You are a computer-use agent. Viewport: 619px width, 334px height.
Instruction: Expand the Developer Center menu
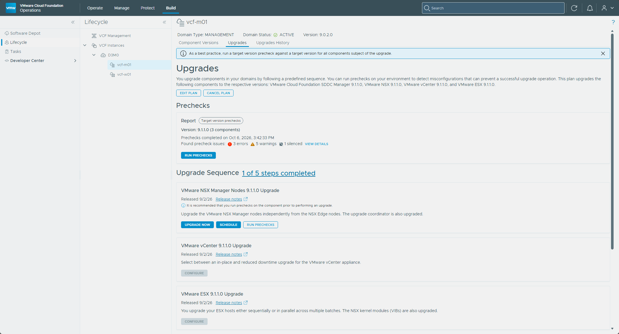click(x=75, y=61)
